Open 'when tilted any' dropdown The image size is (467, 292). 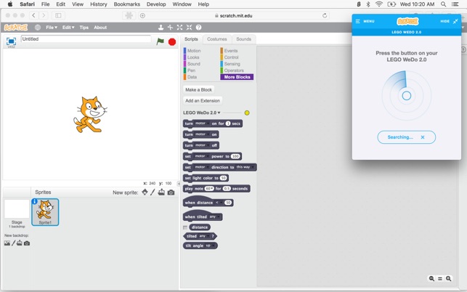pyautogui.click(x=214, y=216)
